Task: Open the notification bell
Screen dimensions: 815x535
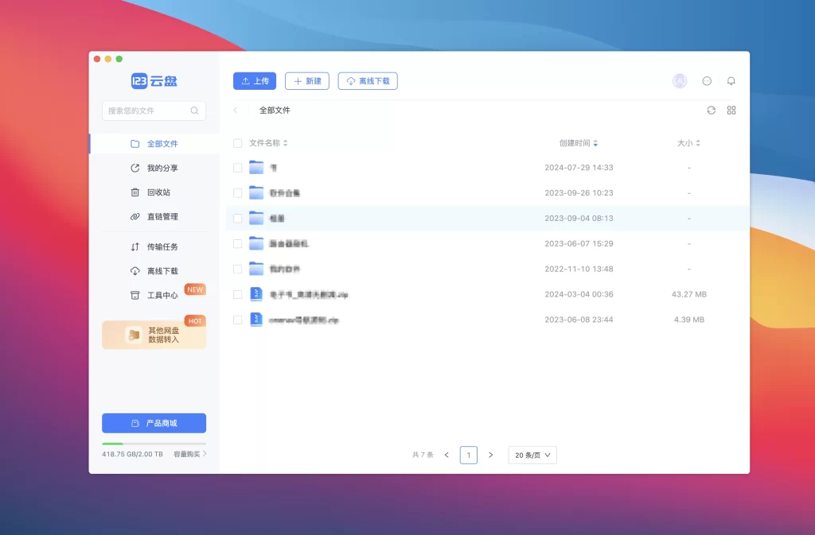Action: [731, 81]
